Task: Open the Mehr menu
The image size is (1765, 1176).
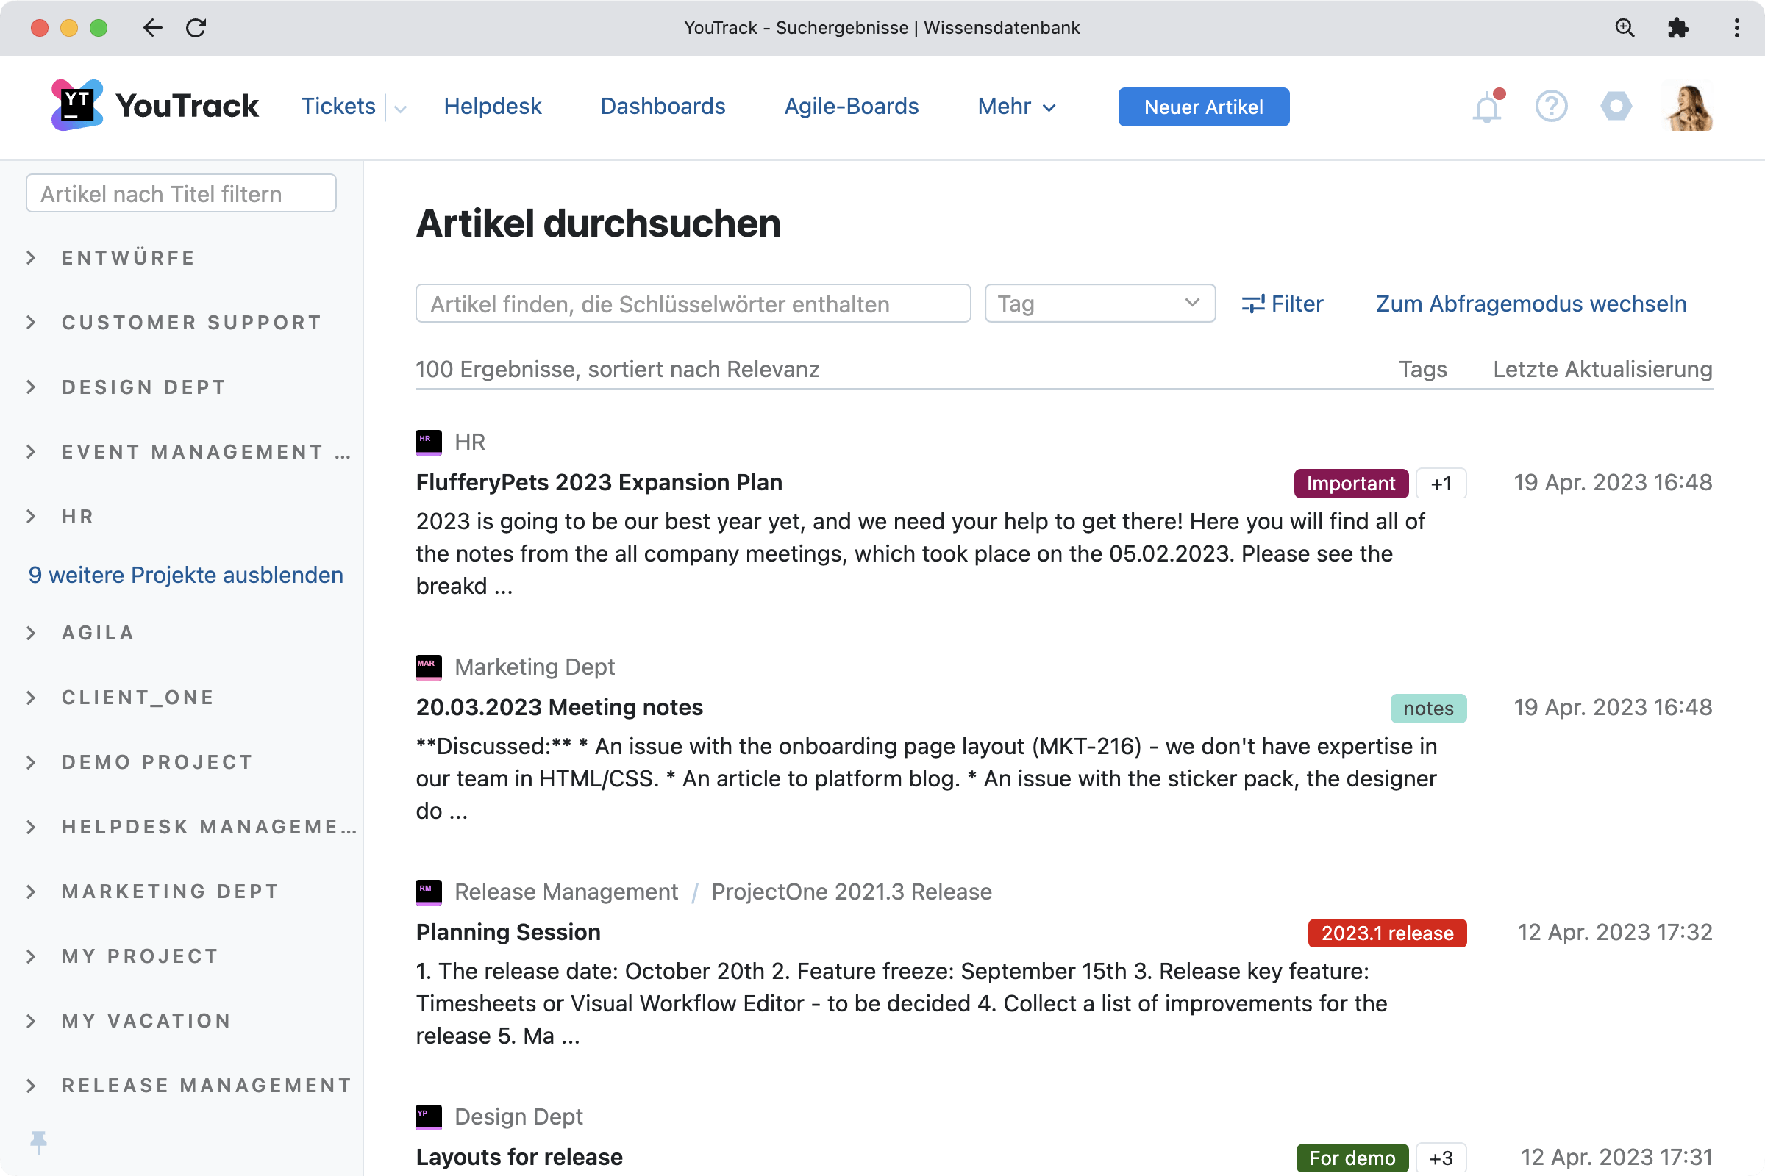Action: pos(1016,107)
